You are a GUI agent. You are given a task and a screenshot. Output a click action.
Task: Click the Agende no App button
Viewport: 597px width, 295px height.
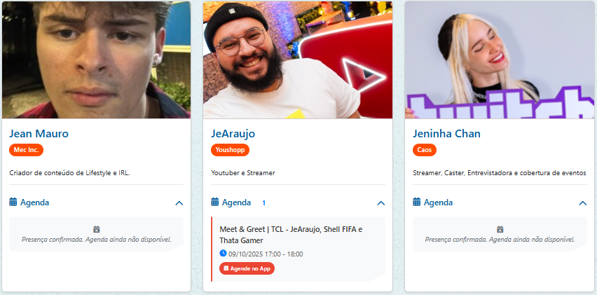247,268
